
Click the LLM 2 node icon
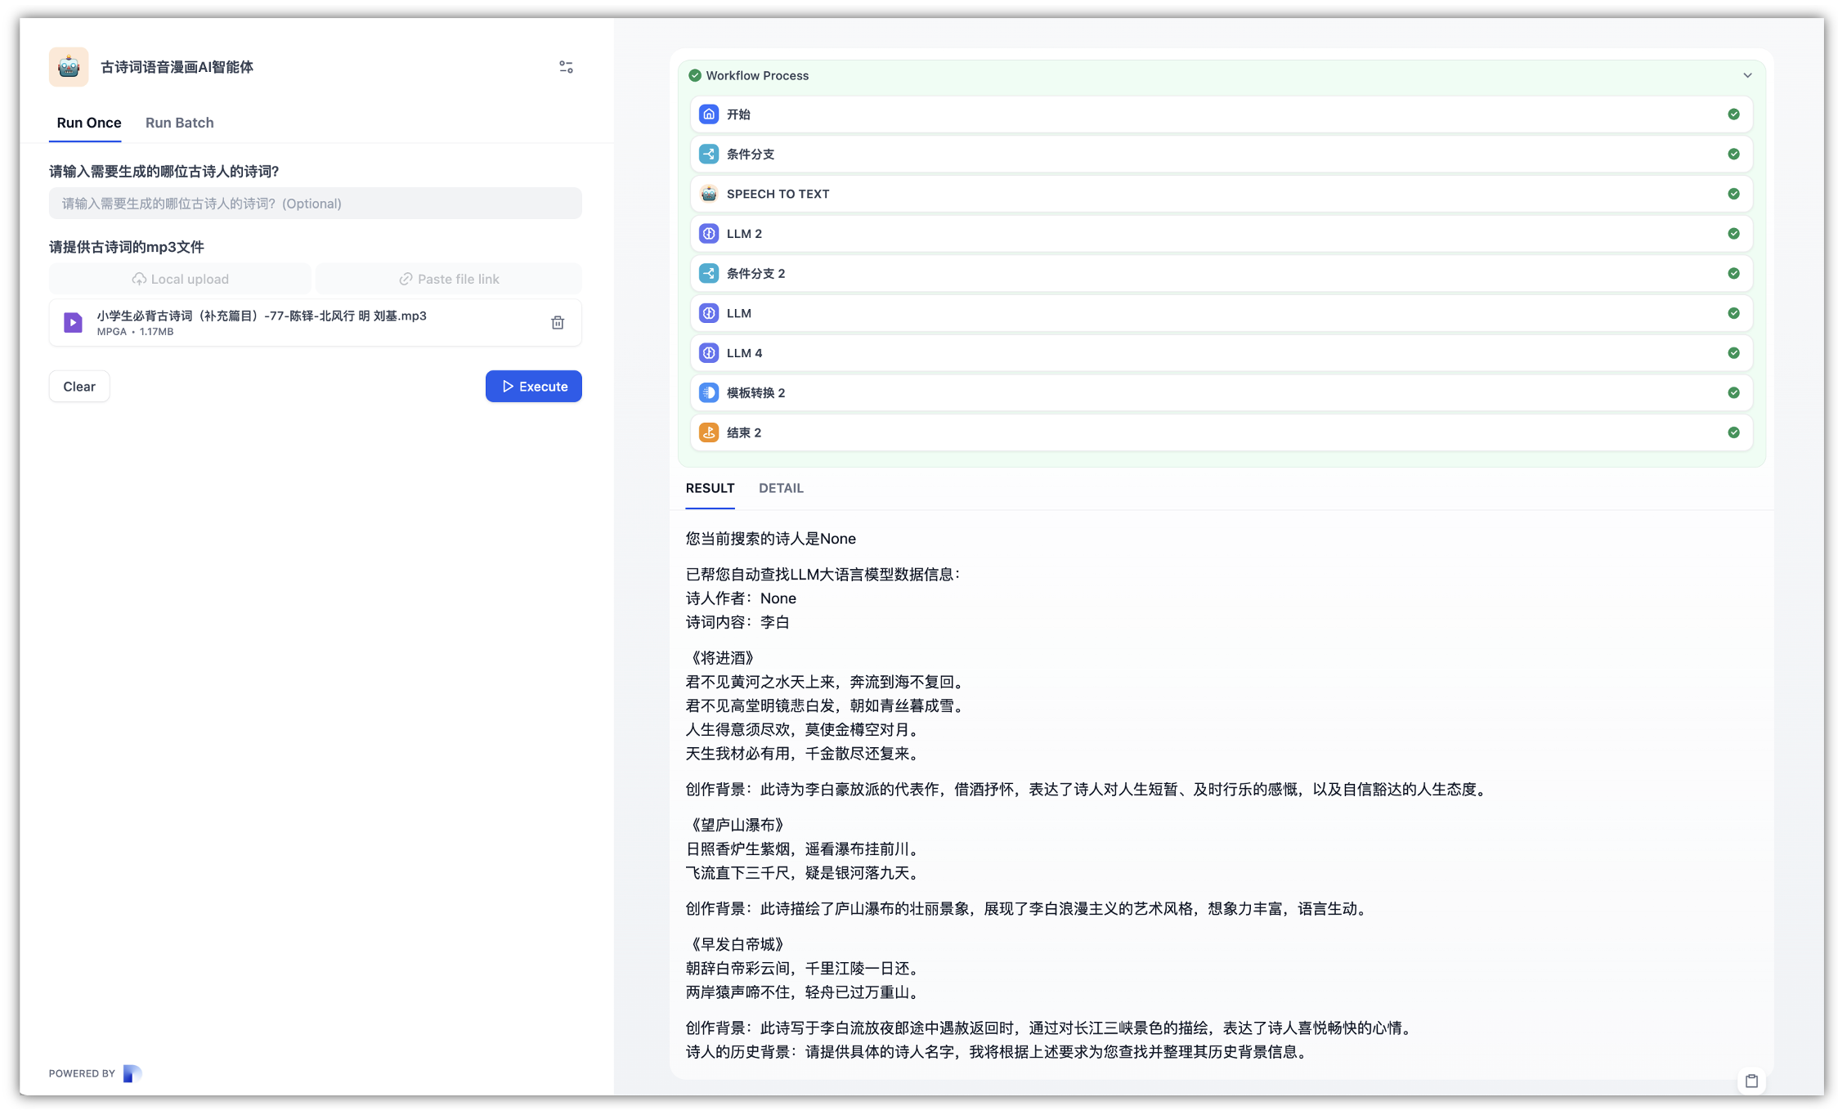pos(709,234)
